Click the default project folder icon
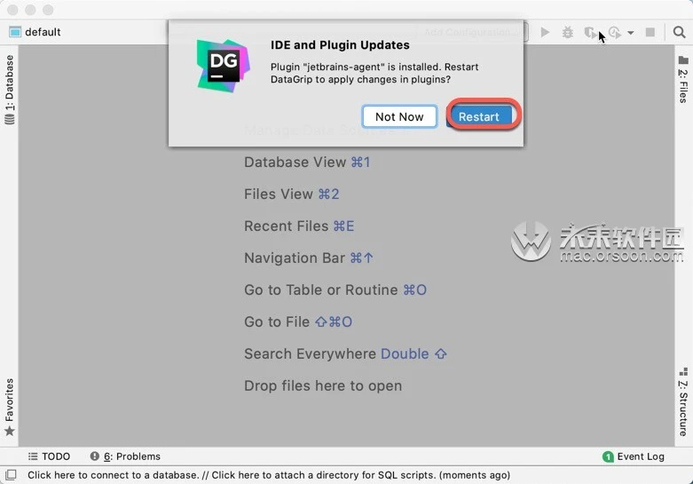693x484 pixels. pyautogui.click(x=15, y=32)
